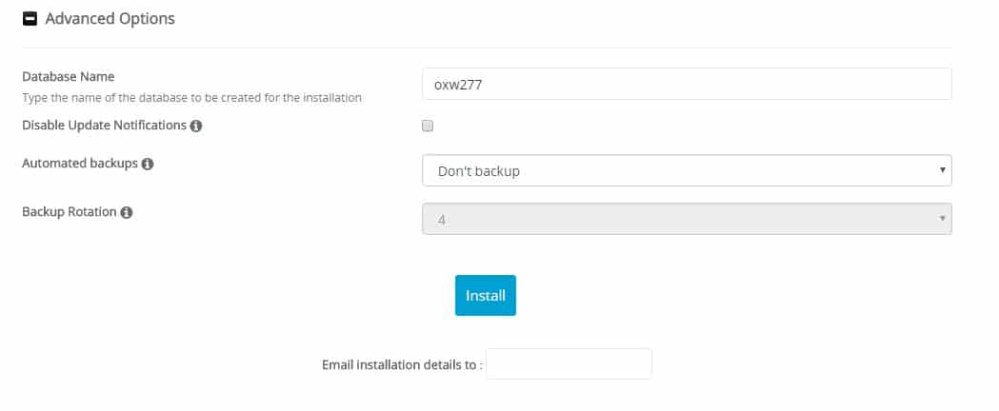
Task: Click the Backup Rotation label text
Action: coord(70,212)
